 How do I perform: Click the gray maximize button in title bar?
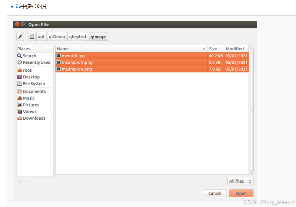pos(23,24)
